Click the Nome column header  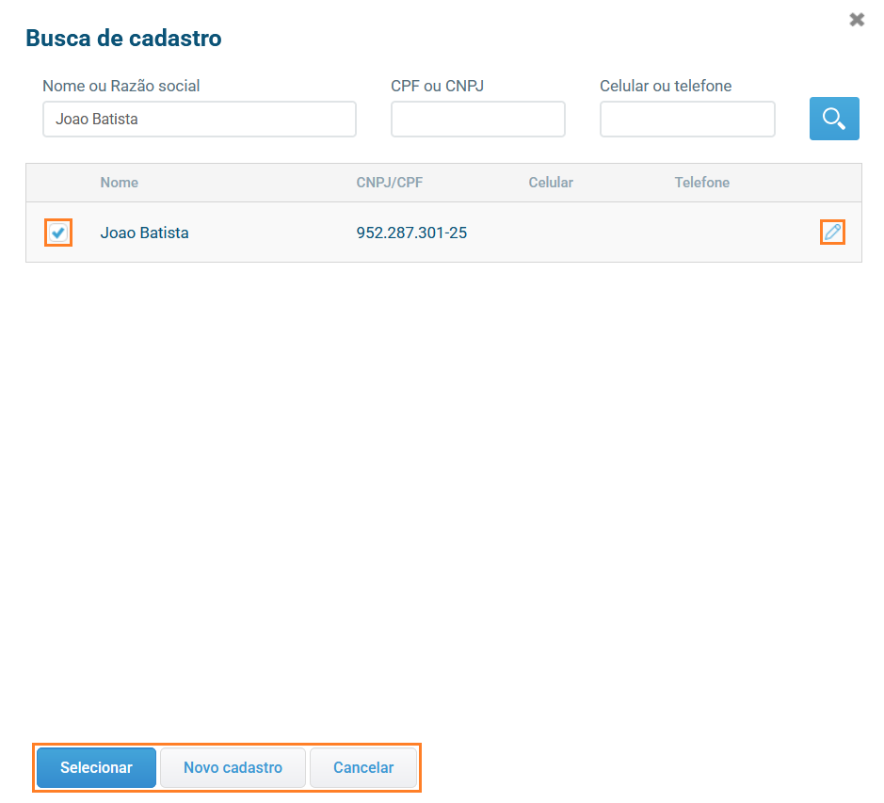(120, 183)
